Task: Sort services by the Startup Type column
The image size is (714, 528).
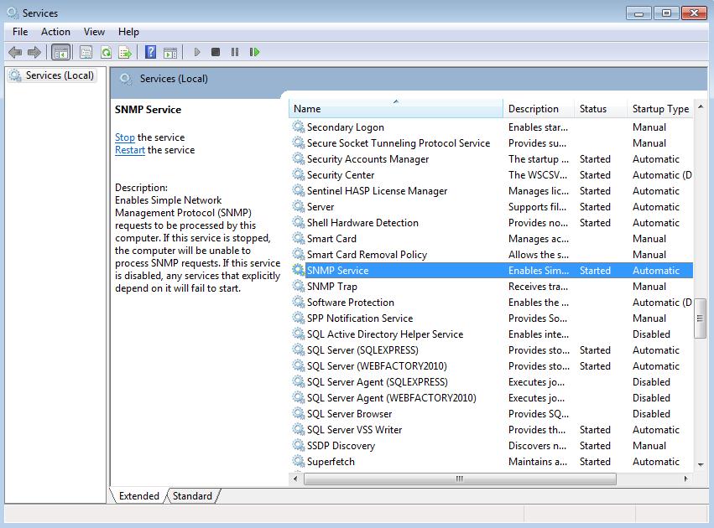Action: pos(659,109)
